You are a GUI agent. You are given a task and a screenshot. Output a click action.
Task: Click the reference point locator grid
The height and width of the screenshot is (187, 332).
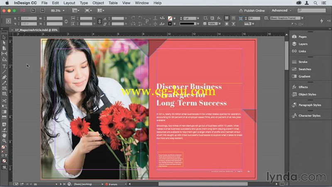pyautogui.click(x=8, y=21)
